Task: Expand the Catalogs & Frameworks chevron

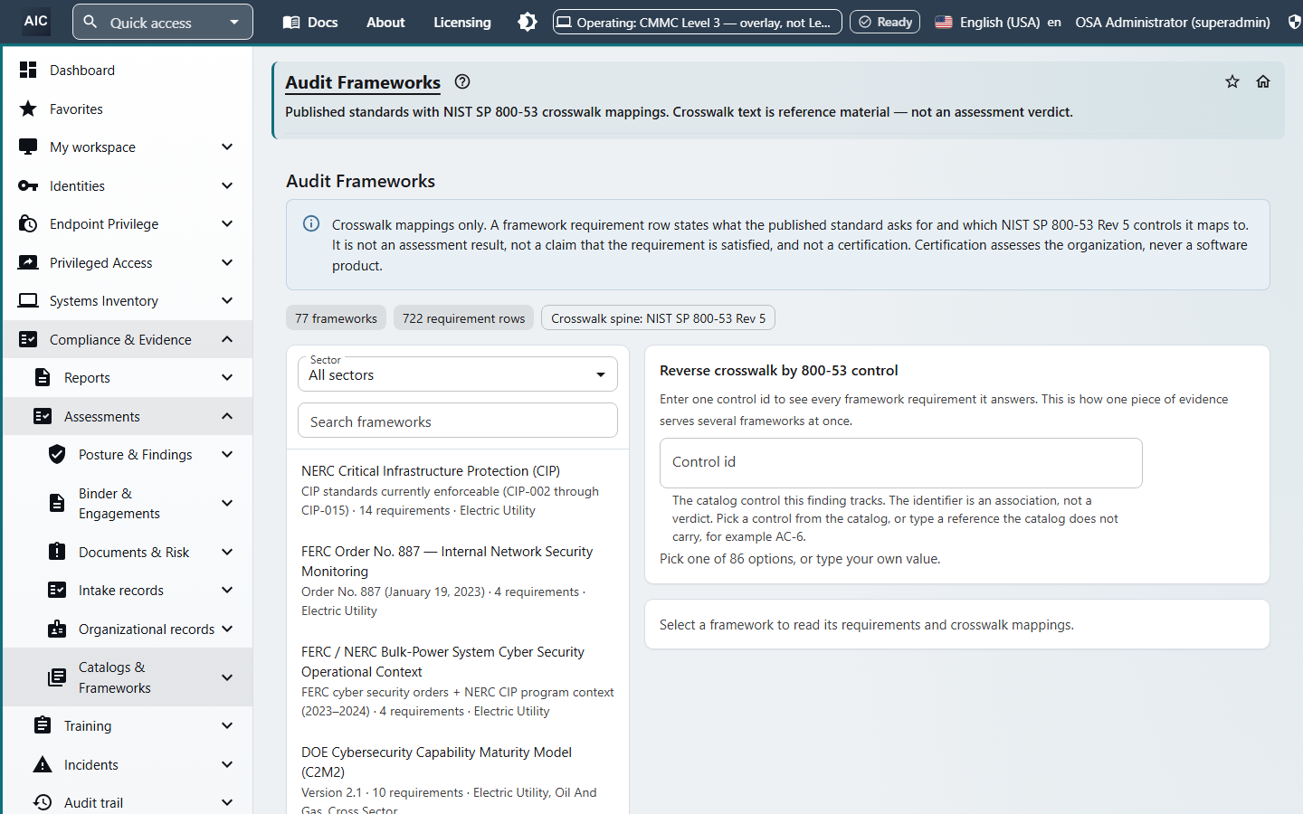Action: pyautogui.click(x=227, y=677)
